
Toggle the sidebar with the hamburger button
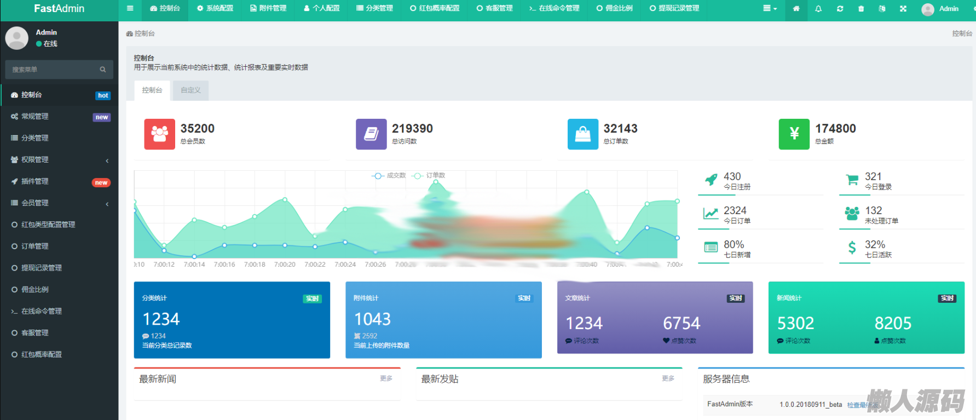point(130,8)
